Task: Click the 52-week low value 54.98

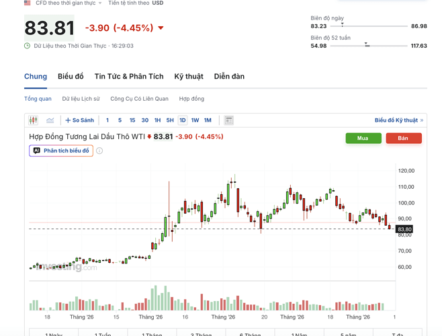Action: point(318,46)
